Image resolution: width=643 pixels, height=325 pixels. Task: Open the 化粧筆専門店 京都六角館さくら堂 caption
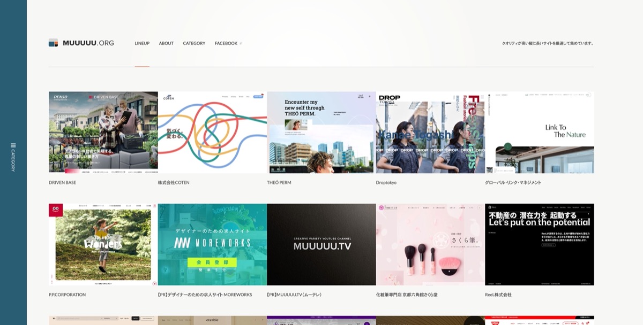407,295
